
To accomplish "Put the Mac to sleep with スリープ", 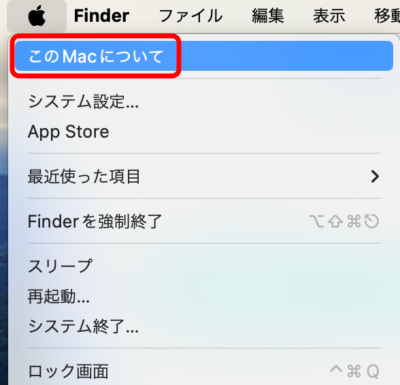I will [204, 266].
